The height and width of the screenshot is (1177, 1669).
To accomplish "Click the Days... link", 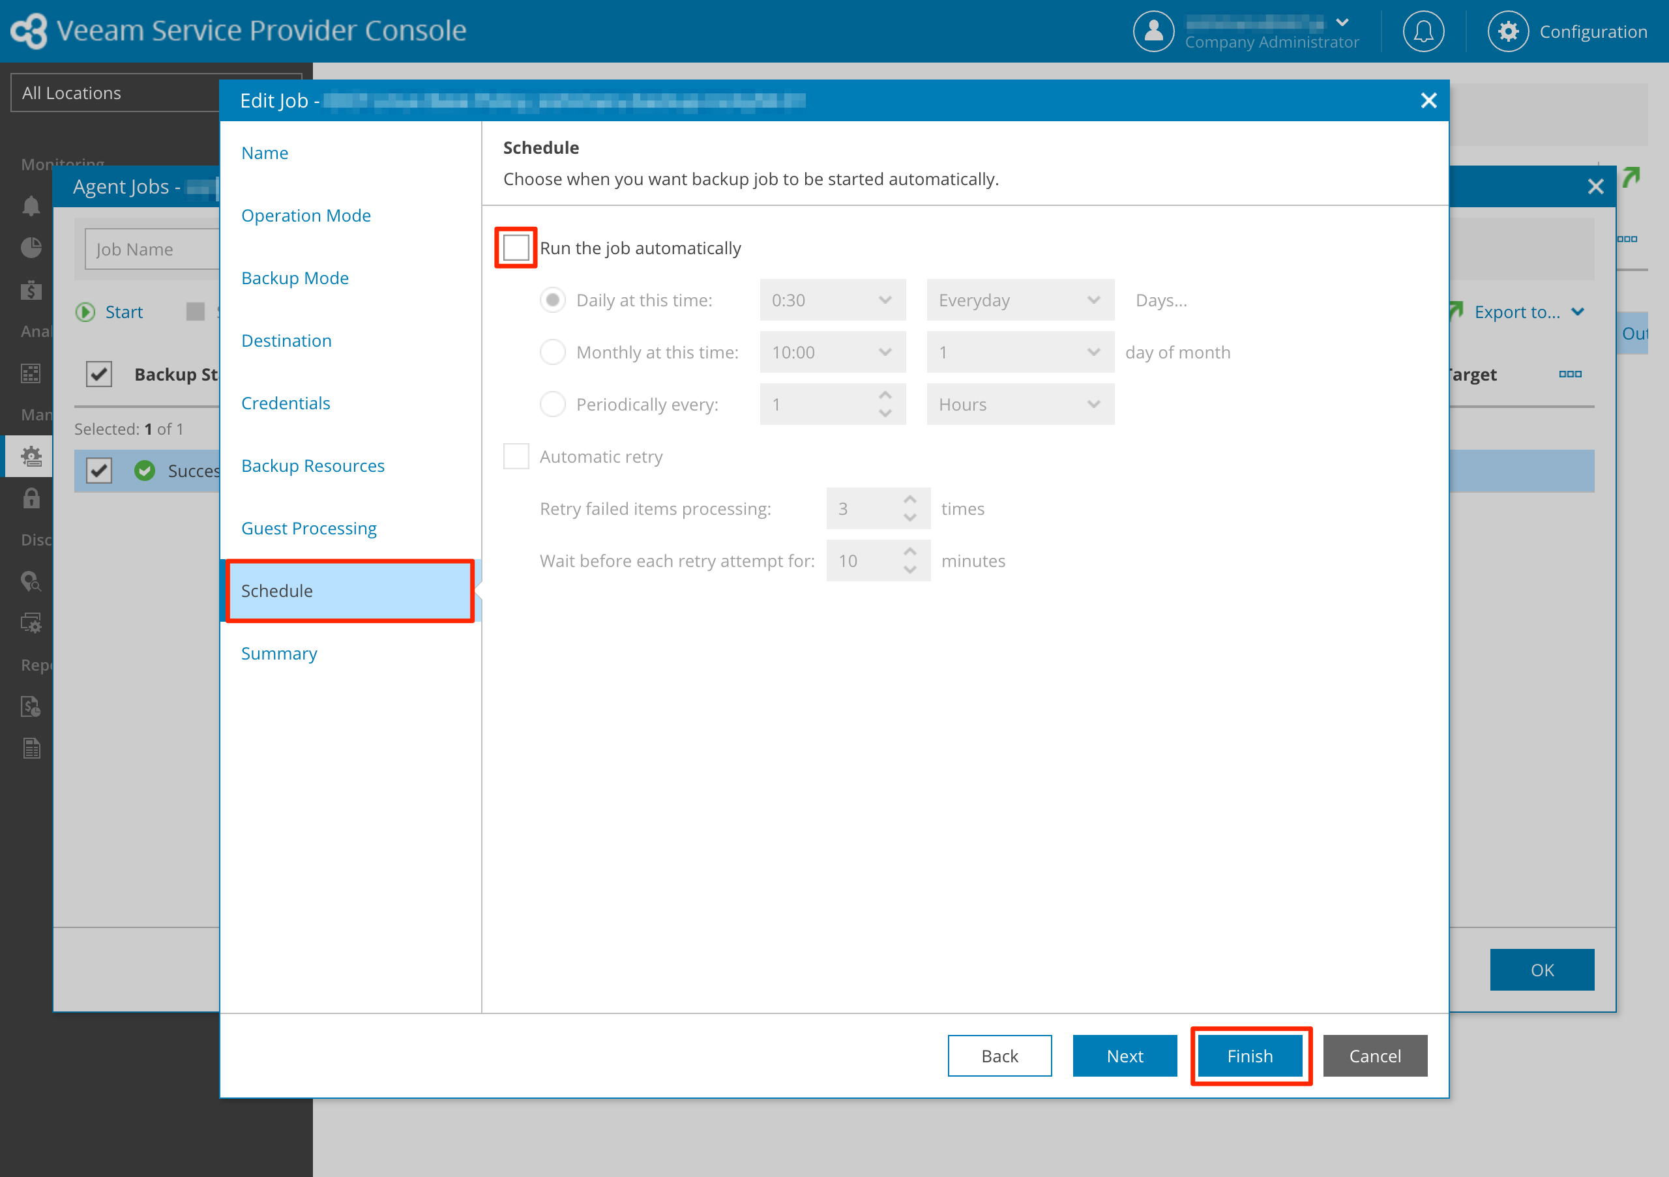I will (1162, 300).
